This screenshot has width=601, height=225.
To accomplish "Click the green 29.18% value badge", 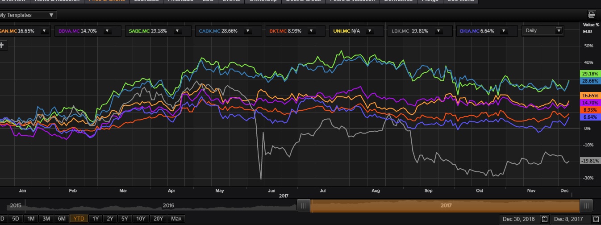I will click(589, 74).
